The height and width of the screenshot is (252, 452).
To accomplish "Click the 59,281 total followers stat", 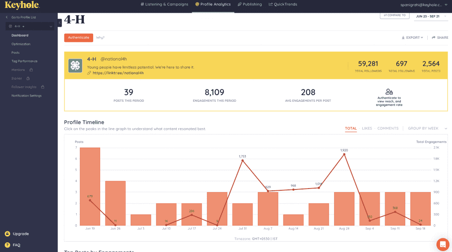I will (x=368, y=67).
